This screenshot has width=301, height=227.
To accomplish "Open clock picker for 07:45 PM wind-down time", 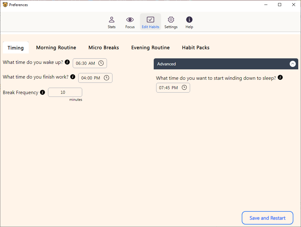I will (x=184, y=87).
